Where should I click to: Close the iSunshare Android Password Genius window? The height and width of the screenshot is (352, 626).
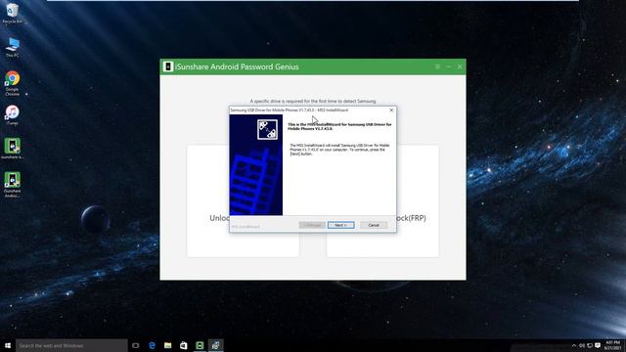[460, 66]
